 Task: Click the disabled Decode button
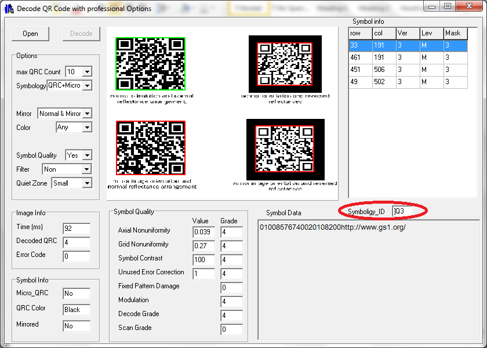[x=81, y=34]
